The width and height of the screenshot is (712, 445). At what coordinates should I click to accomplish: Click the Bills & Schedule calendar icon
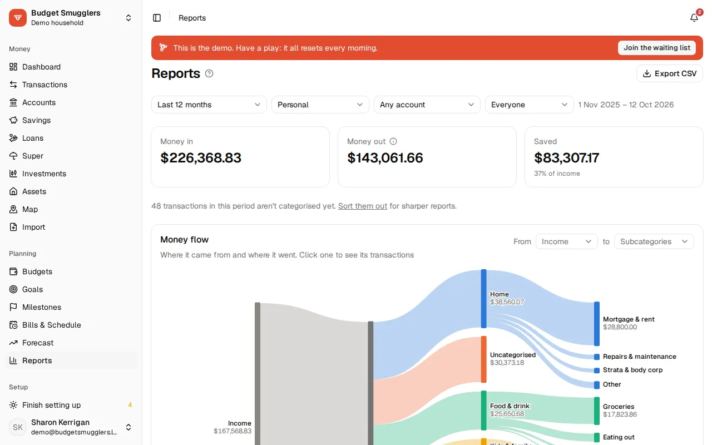point(13,325)
